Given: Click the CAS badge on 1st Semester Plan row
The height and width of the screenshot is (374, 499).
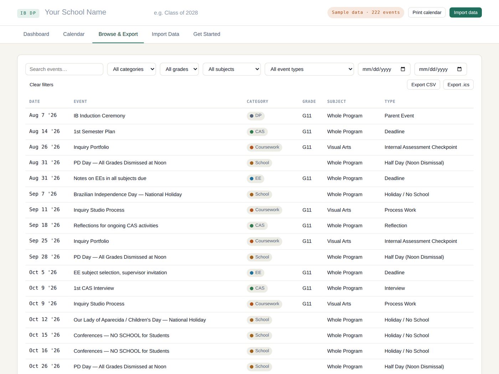Looking at the screenshot, I should (x=257, y=131).
